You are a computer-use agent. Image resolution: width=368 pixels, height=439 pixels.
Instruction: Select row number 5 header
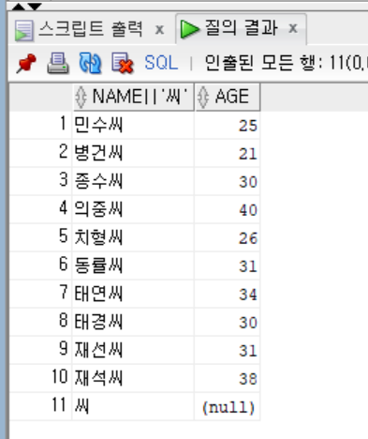point(40,237)
